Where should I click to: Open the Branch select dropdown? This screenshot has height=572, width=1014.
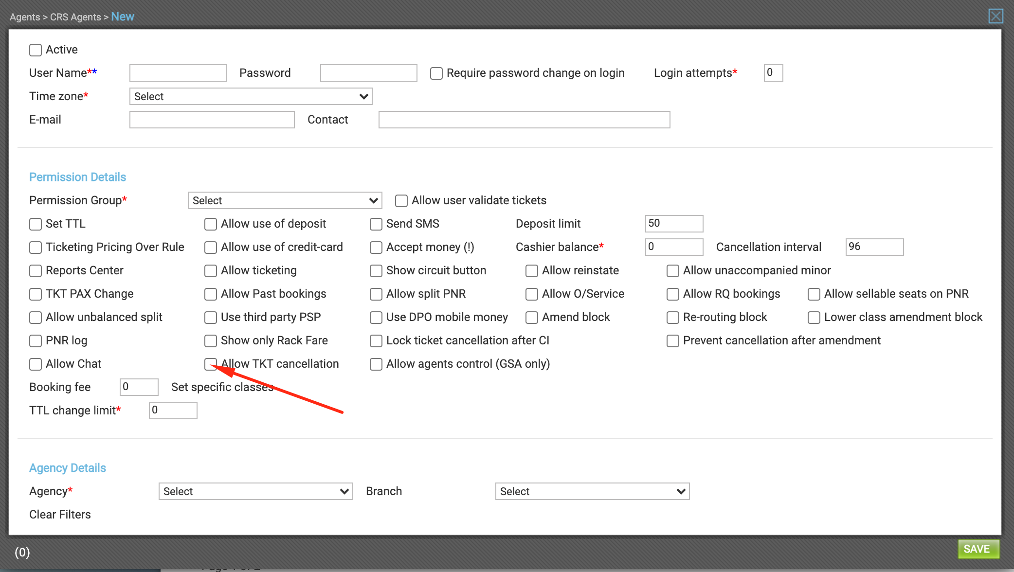593,491
